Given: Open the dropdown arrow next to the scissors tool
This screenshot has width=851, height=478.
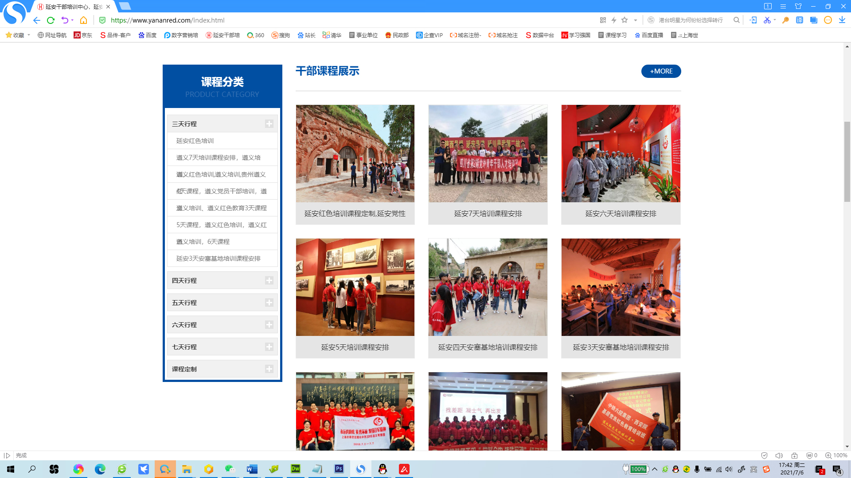Looking at the screenshot, I should [x=774, y=20].
